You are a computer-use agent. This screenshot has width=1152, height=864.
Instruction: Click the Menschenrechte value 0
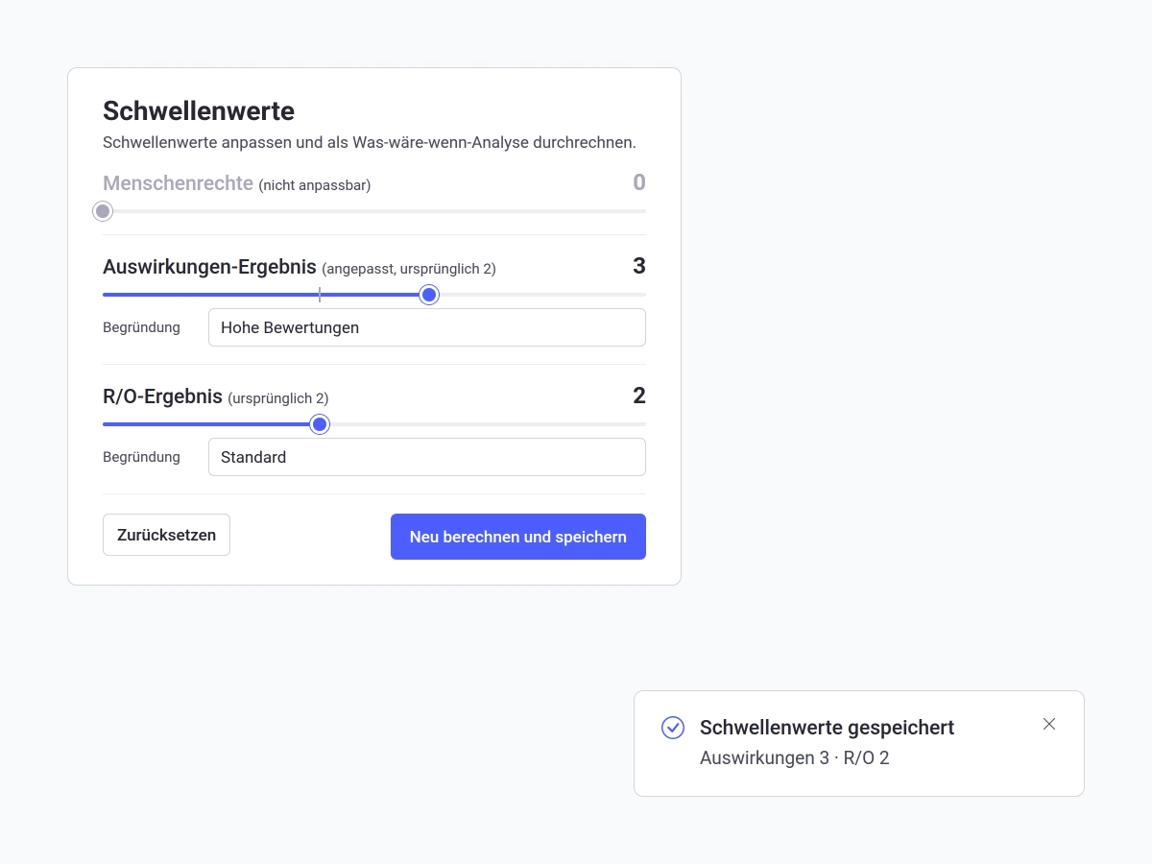pyautogui.click(x=639, y=182)
